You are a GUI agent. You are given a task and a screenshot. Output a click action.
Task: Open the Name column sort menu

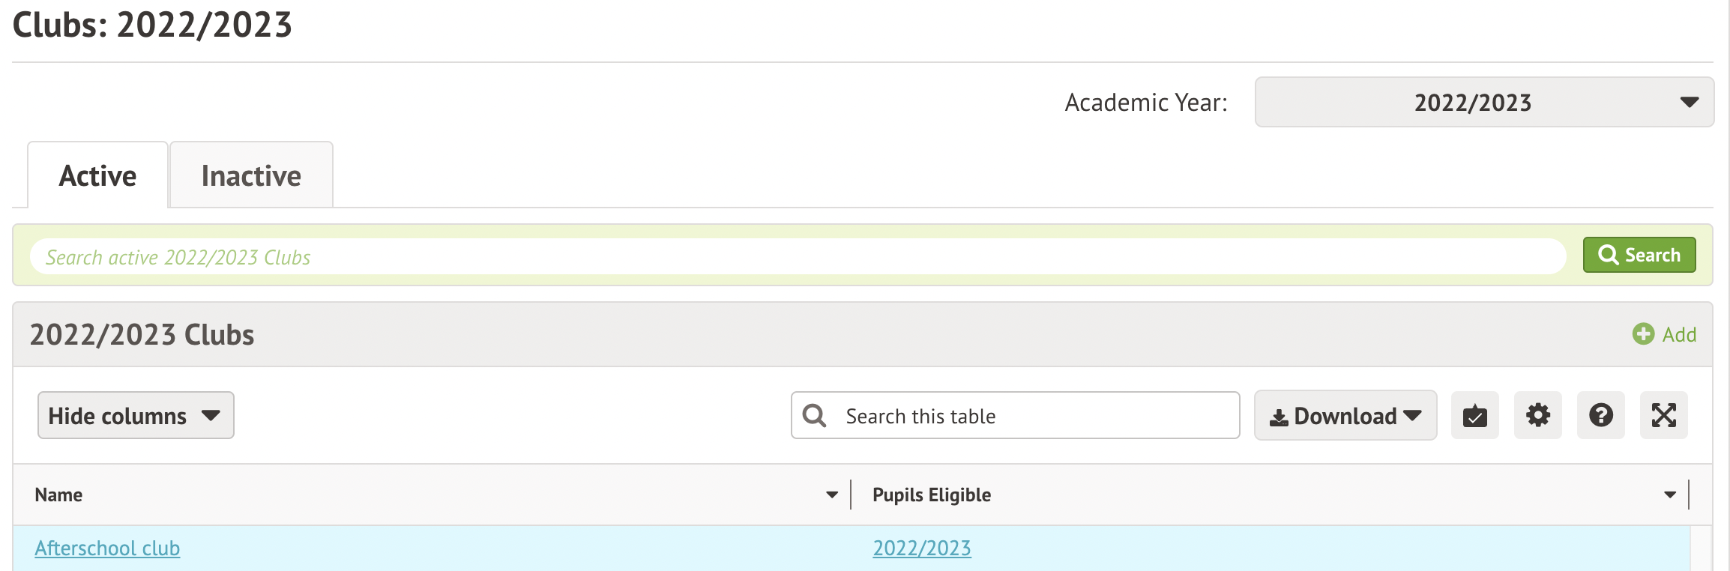point(831,495)
